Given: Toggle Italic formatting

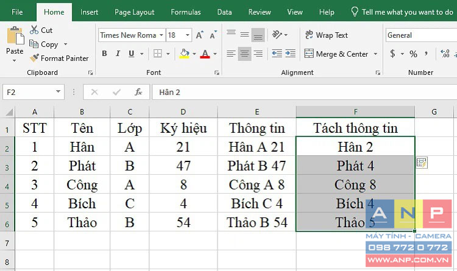Looking at the screenshot, I should pos(118,54).
